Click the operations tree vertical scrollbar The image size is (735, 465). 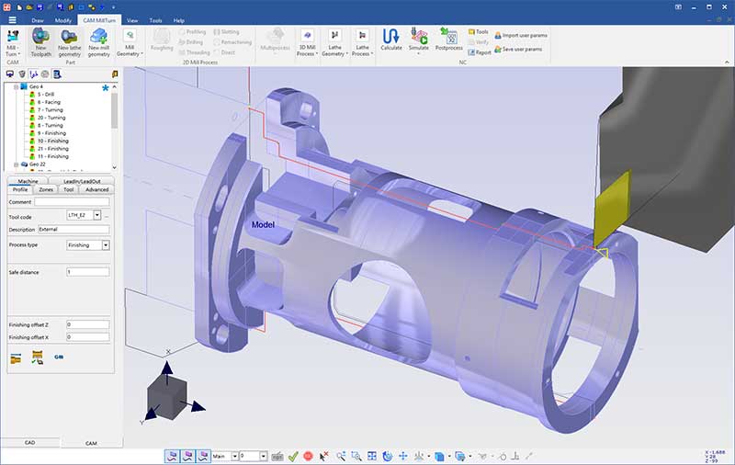114,110
